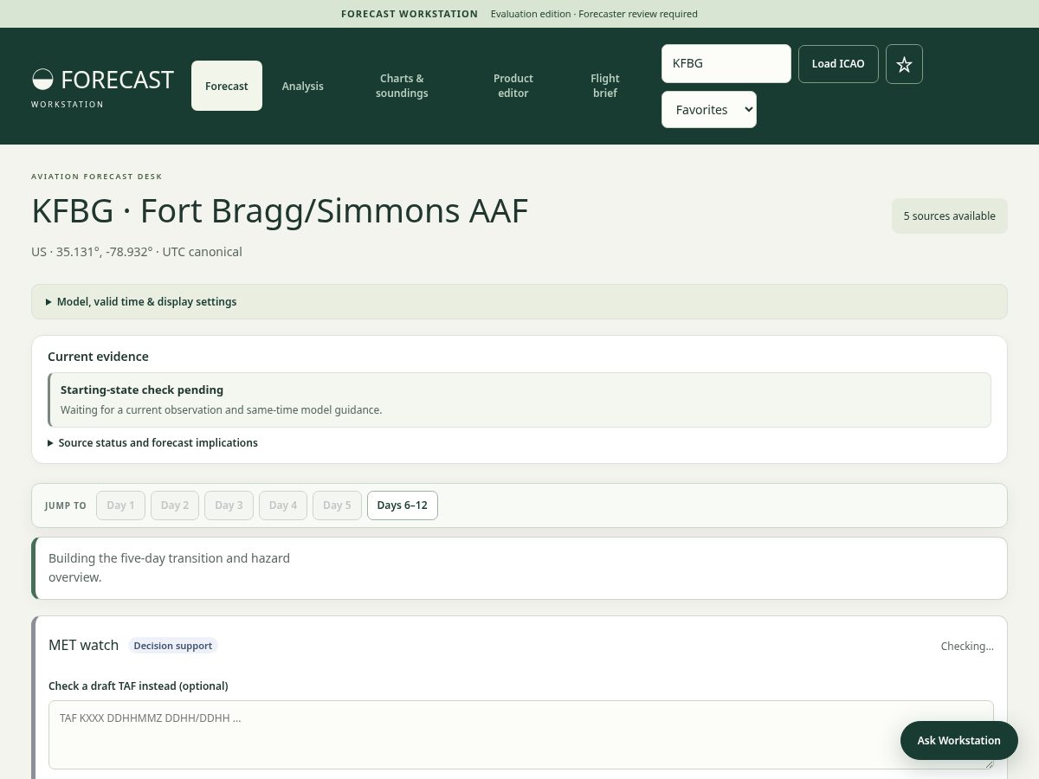Click the Current evidence heading
Viewport: 1039px width, 779px height.
[98, 357]
